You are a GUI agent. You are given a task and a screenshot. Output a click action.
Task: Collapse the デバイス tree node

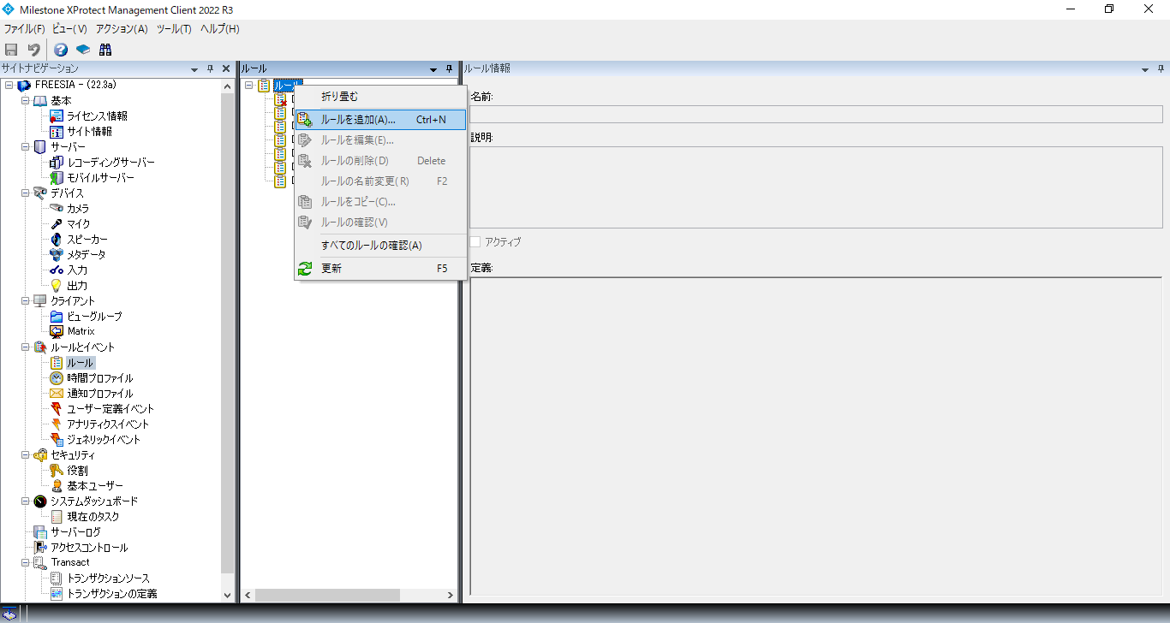[x=26, y=193]
